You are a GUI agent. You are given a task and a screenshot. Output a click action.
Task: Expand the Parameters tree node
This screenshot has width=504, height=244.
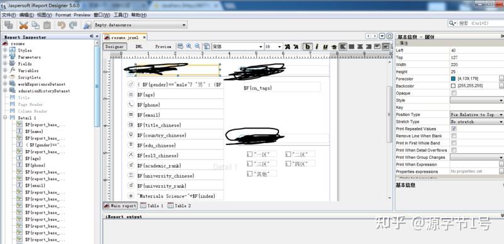click(x=5, y=57)
